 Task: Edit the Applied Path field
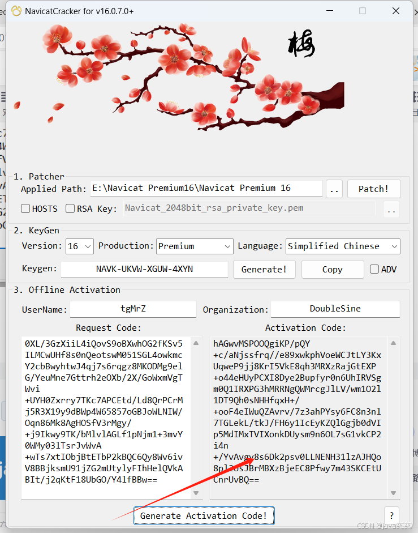click(206, 188)
